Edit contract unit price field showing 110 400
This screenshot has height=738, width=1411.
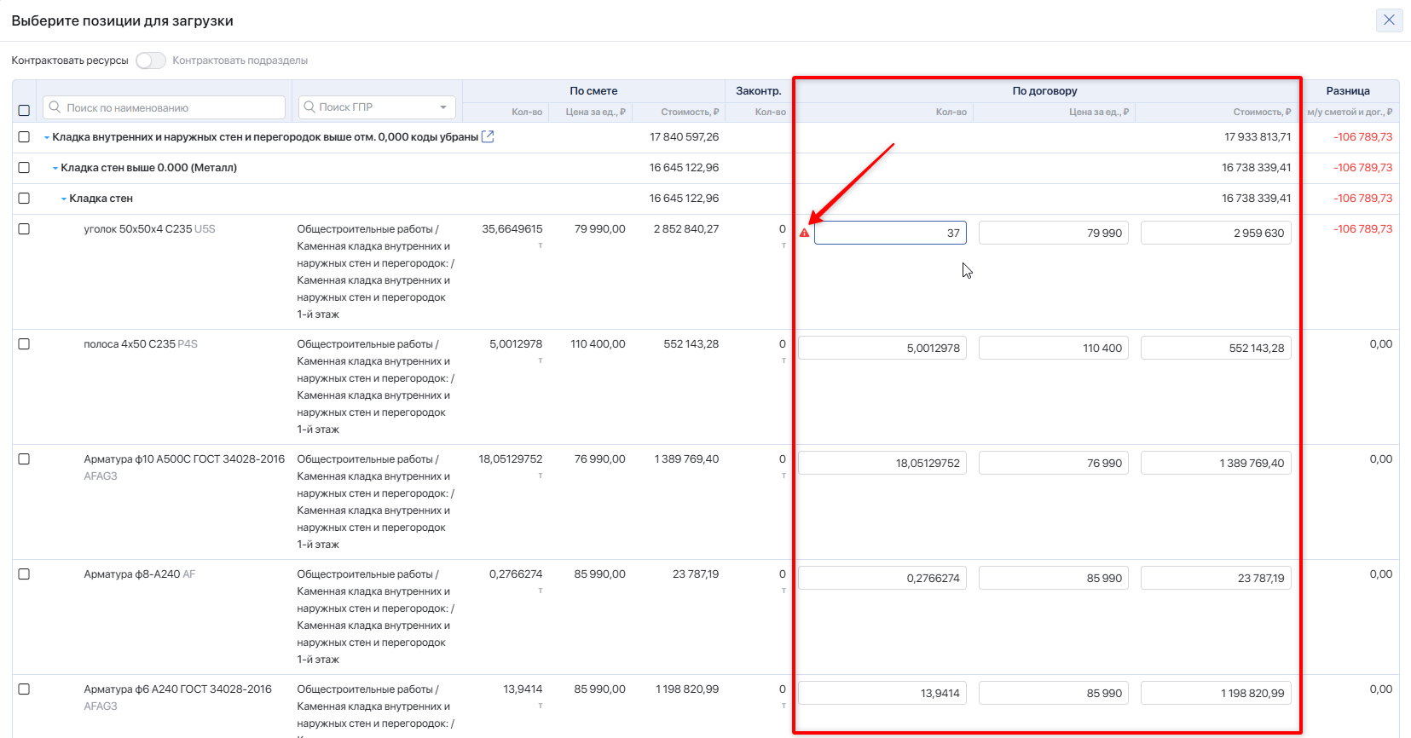pyautogui.click(x=1053, y=348)
